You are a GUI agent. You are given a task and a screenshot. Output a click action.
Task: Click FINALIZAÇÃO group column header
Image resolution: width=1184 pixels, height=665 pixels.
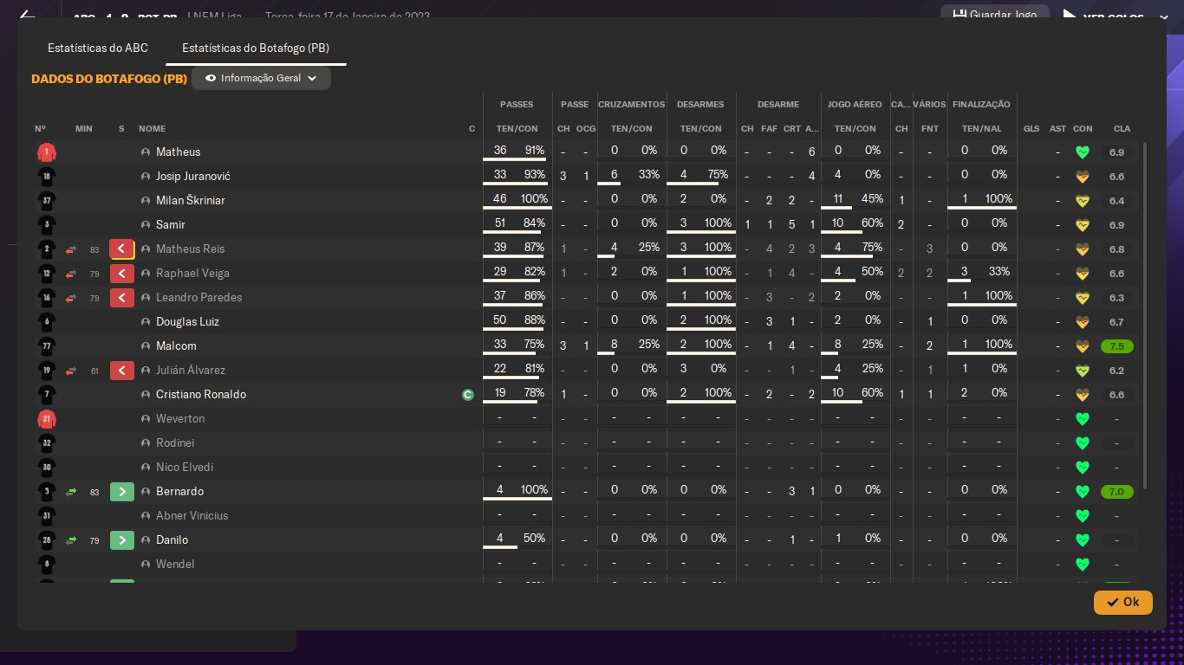981,104
